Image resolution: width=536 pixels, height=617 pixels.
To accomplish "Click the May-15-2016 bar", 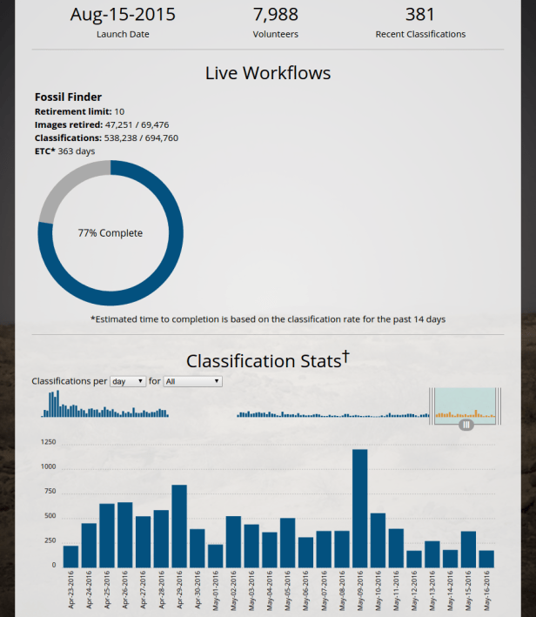I will pos(468,549).
